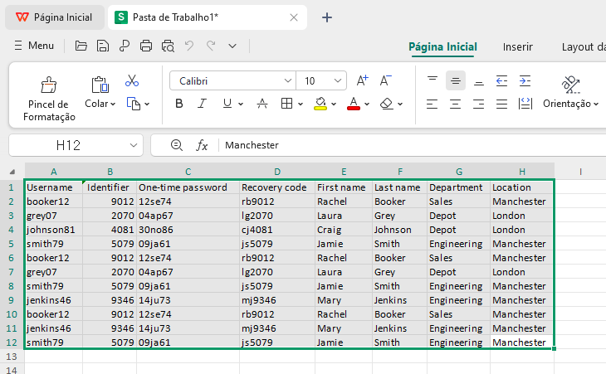The width and height of the screenshot is (606, 374).
Task: Increase font size with the A+ icon
Action: pos(362,81)
